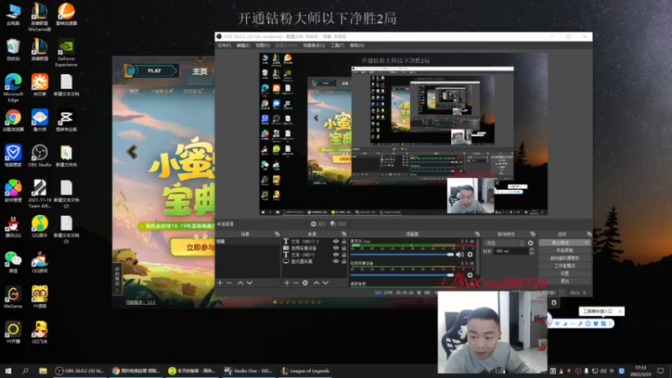Move source down with the down arrow in Sources panel
Viewport: 672px width, 378px height.
(x=325, y=283)
